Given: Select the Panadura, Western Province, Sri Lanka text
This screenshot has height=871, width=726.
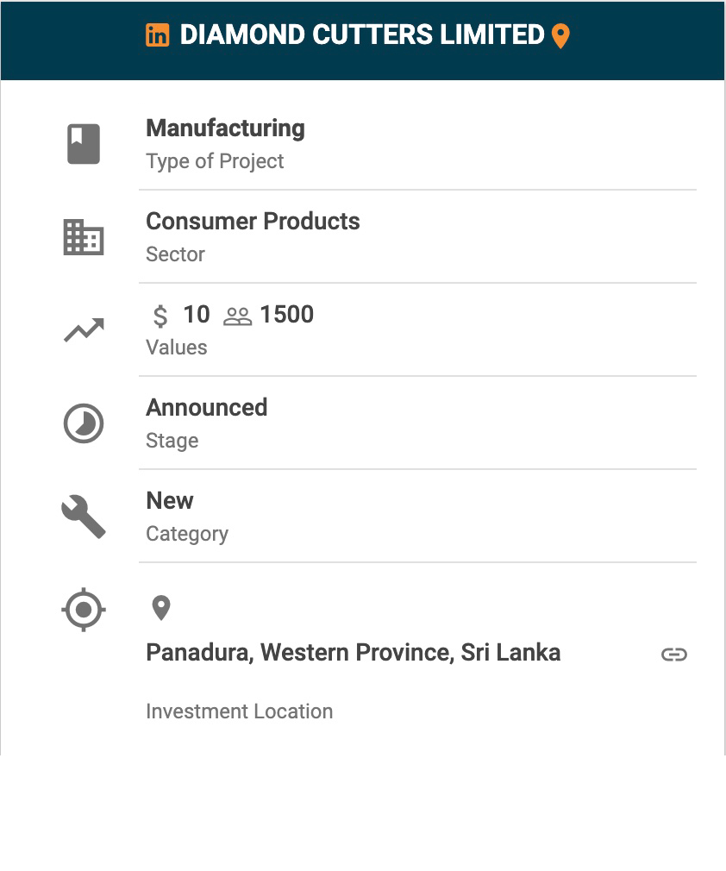Looking at the screenshot, I should [354, 653].
